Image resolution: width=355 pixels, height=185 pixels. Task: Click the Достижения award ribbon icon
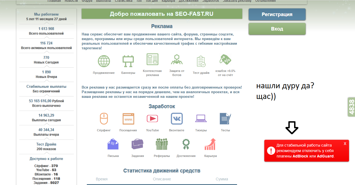[x=186, y=144]
